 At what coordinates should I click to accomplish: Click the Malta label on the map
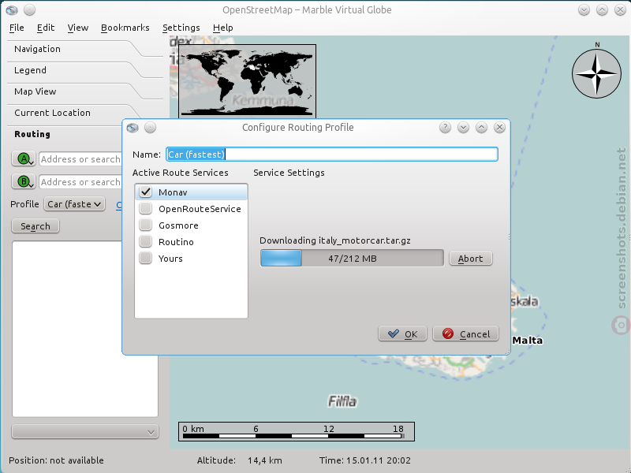[x=527, y=341]
